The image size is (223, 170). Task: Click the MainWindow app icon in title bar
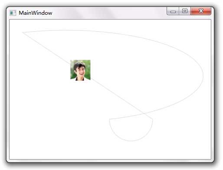(13, 13)
